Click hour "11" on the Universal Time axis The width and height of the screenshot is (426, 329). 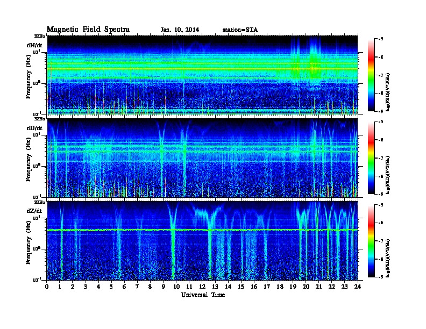point(189,287)
